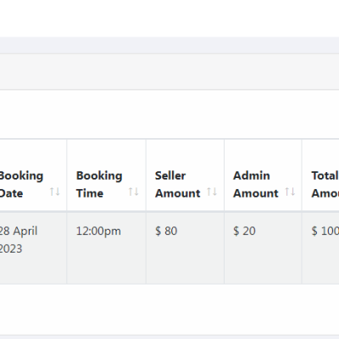Sort table by the Admin Amount header
This screenshot has height=339, width=339.
[263, 175]
